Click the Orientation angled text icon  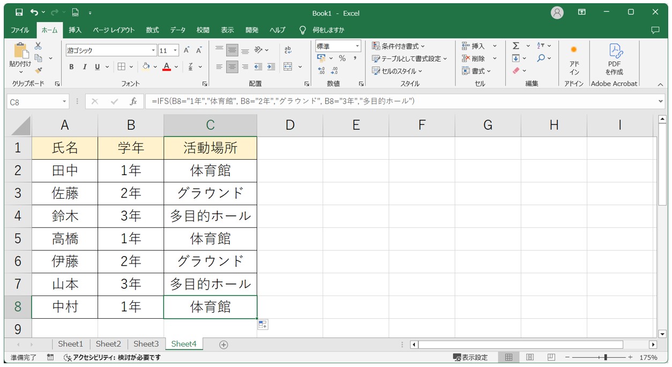click(x=258, y=50)
